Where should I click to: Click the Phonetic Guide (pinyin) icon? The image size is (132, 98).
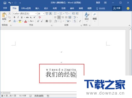click(47, 14)
